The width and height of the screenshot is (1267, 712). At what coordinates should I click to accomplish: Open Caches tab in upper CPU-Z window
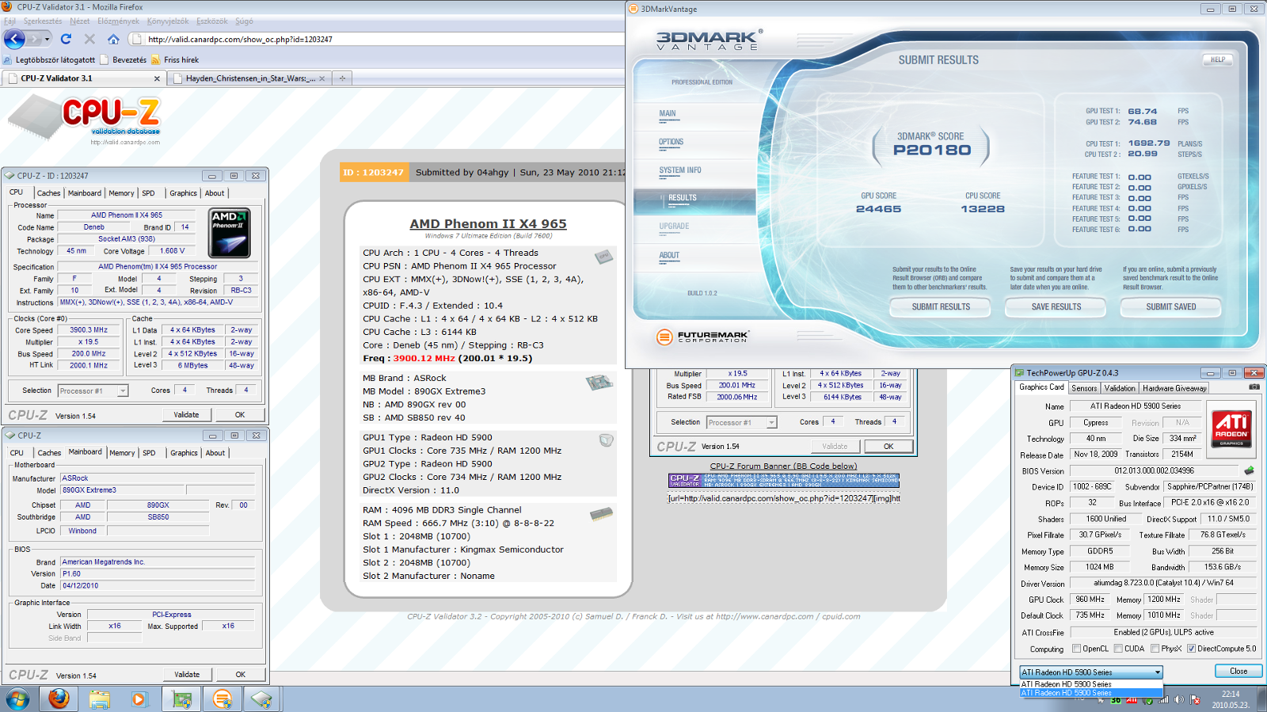[48, 193]
